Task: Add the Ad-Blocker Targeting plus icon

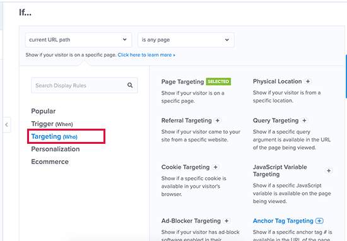Action: [226, 221]
